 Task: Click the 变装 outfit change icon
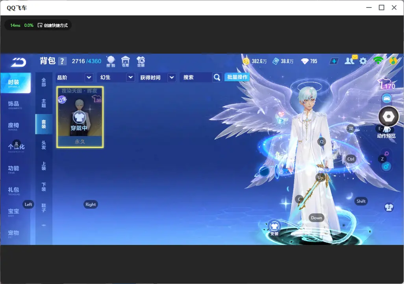pyautogui.click(x=274, y=228)
